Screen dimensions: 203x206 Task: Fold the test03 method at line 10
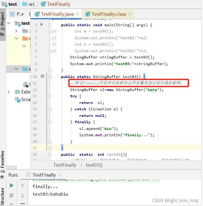click(x=50, y=77)
